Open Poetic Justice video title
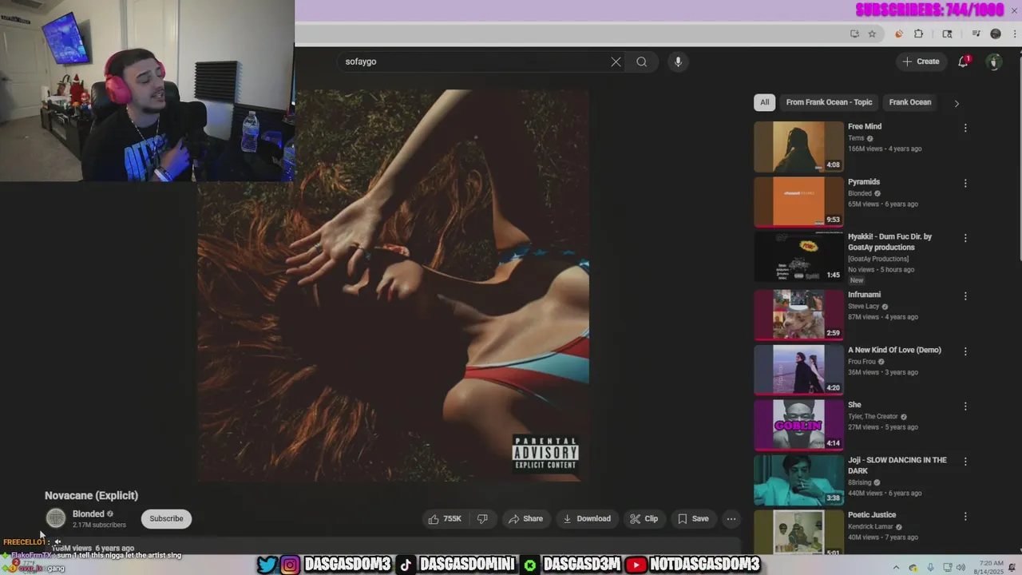This screenshot has width=1022, height=575. pos(872,515)
